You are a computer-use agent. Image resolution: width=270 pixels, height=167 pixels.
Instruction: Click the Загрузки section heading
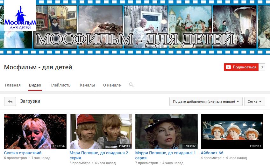30,101
